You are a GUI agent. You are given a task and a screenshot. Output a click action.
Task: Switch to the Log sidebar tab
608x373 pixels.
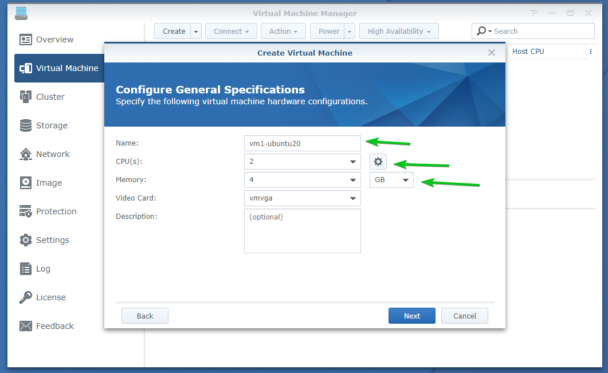(43, 269)
